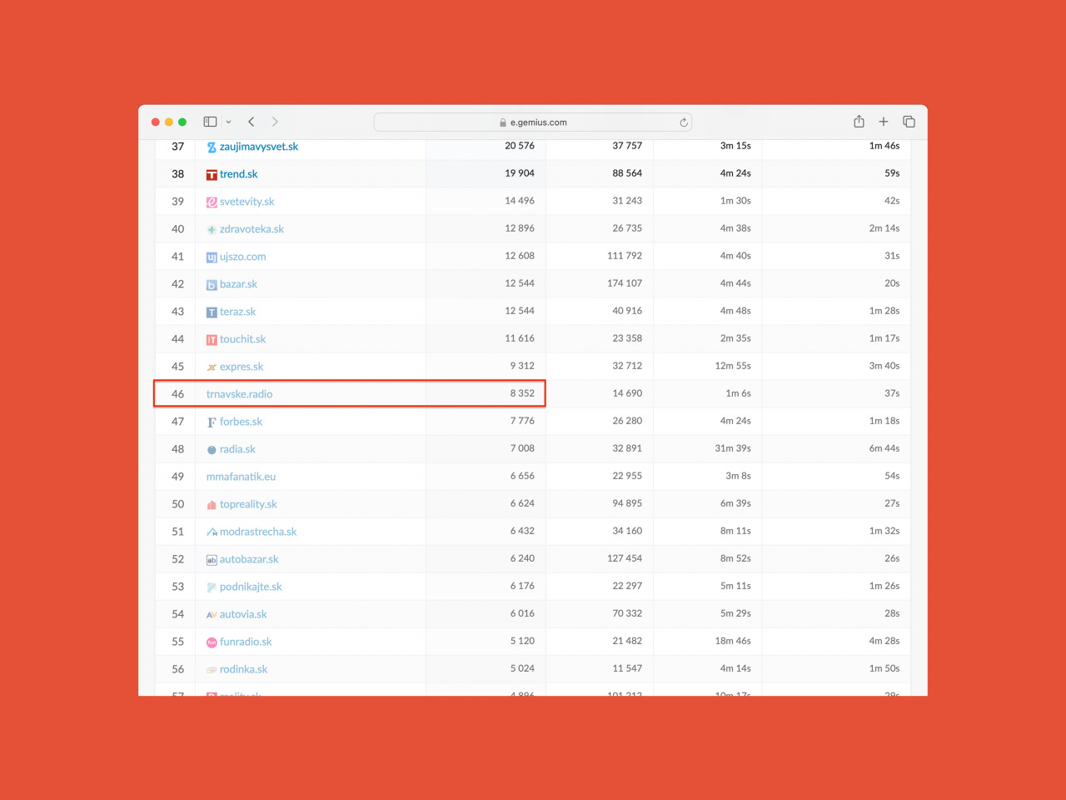The image size is (1066, 800).
Task: Click the zdravoteka.sk green cross favicon
Action: pos(212,230)
